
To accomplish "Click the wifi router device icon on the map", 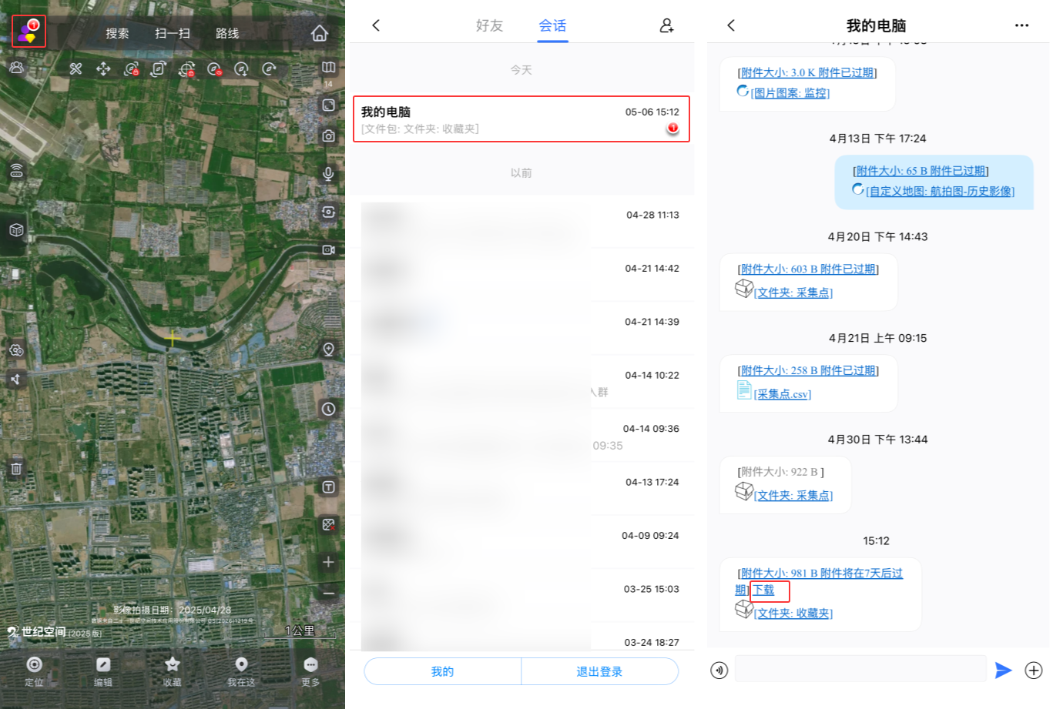I will click(16, 171).
